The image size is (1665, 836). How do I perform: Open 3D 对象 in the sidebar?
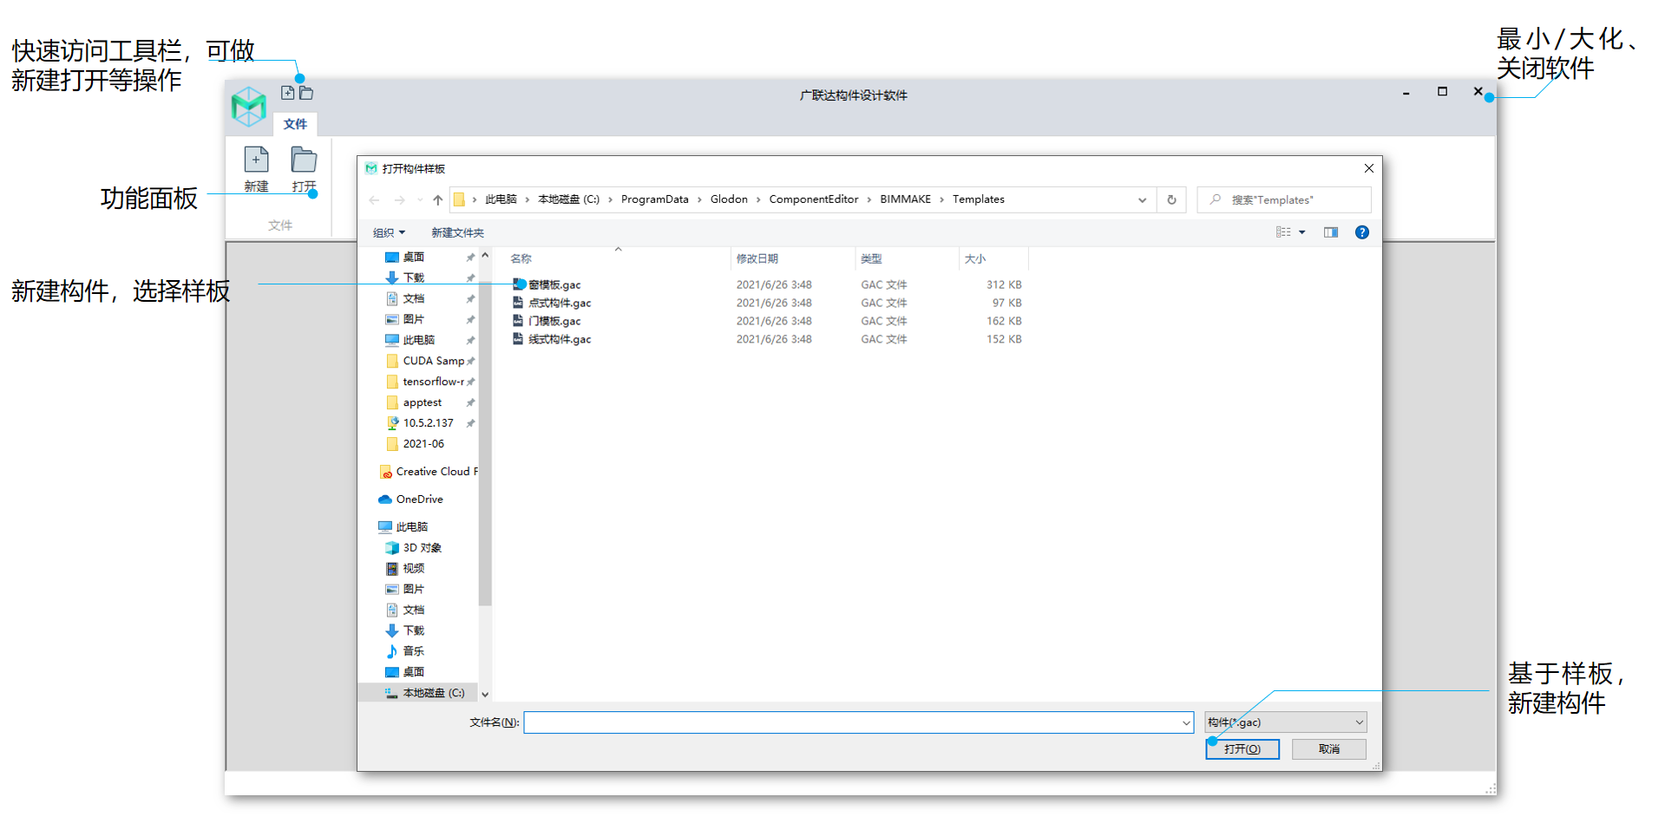click(x=422, y=548)
